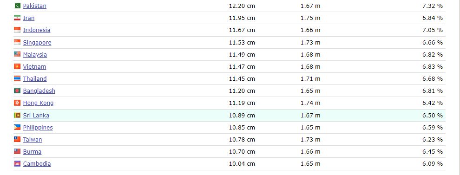The height and width of the screenshot is (175, 460).
Task: Click the Hong Kong flag icon
Action: coord(17,103)
